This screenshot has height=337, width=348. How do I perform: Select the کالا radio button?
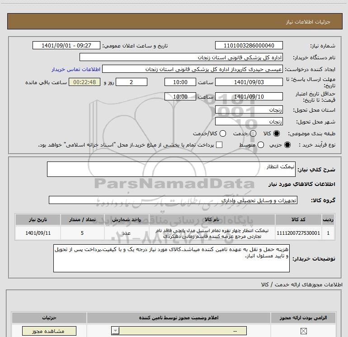click(277, 133)
